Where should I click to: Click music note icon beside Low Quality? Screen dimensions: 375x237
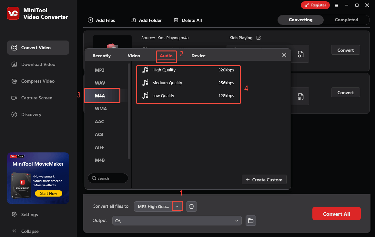(145, 96)
